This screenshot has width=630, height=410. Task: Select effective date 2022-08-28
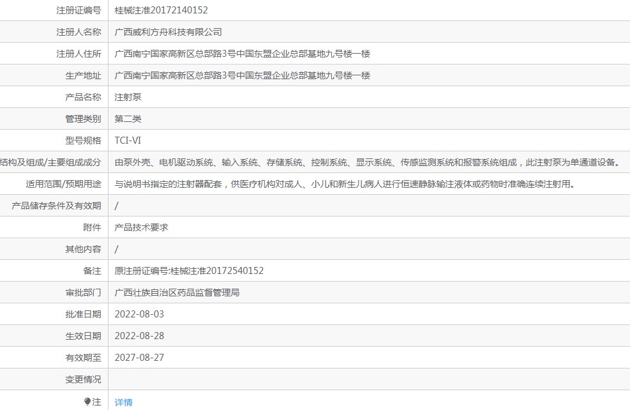[139, 336]
